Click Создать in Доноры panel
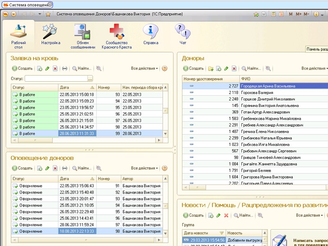328x246 pixels. 193,69
